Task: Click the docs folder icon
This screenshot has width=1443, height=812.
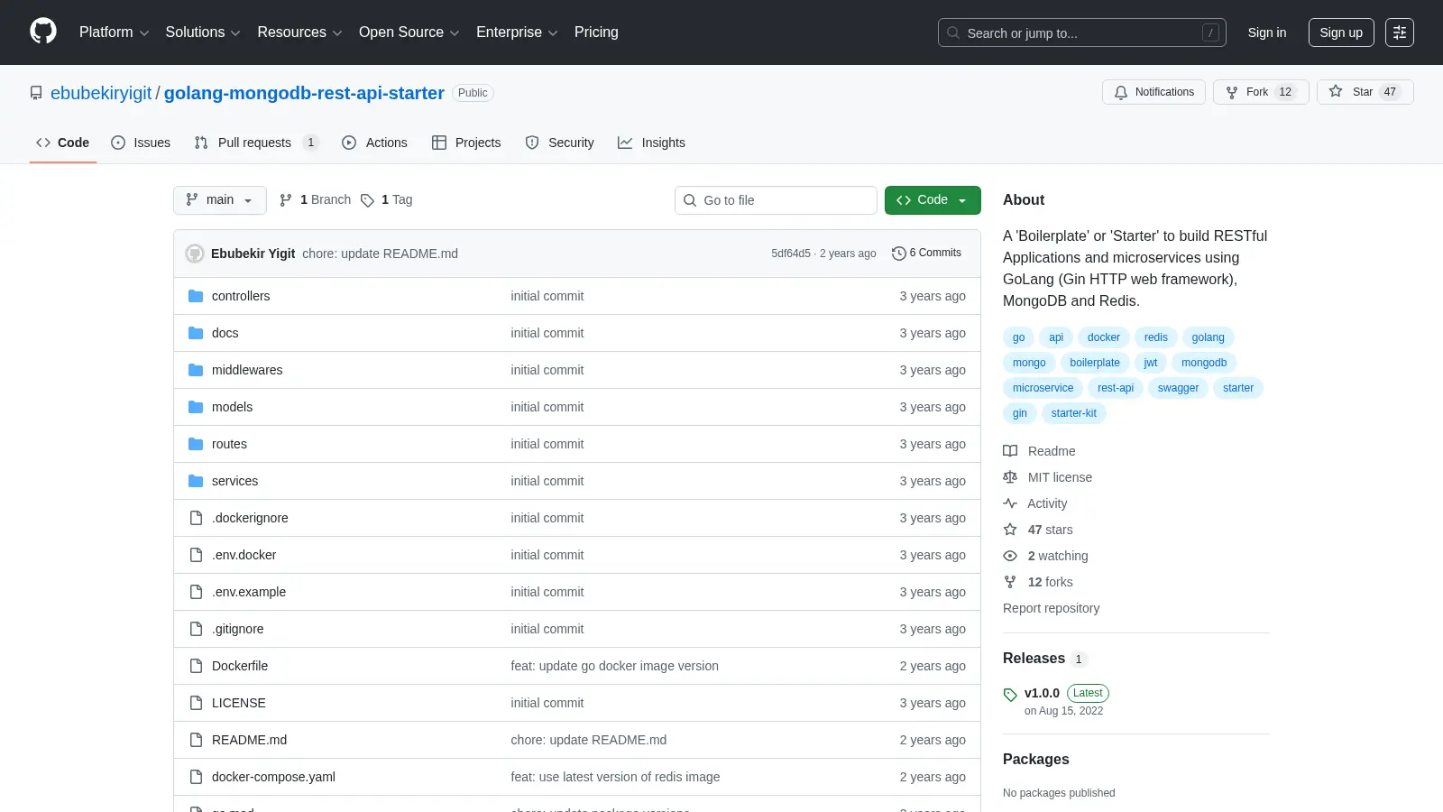Action: pos(196,333)
